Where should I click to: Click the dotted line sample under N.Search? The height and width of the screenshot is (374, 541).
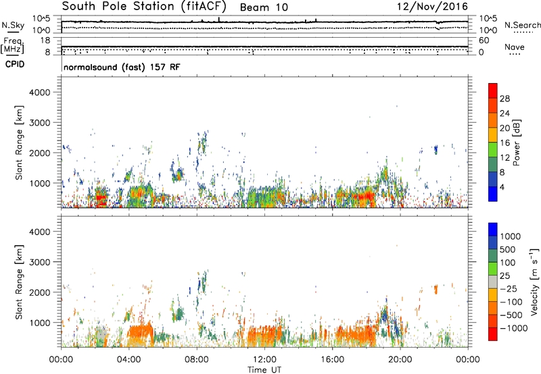[523, 32]
